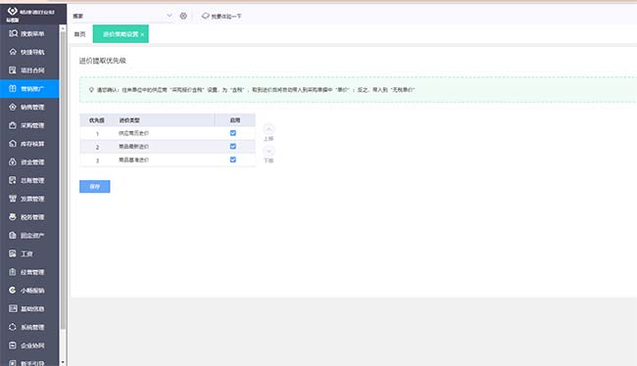Select 税务管理 in the sidebar

[26, 217]
